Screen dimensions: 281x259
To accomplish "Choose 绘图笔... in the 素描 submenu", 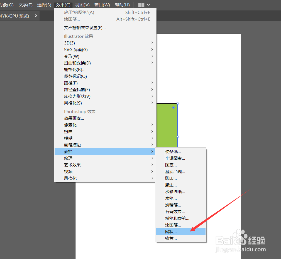I will pos(181,225).
